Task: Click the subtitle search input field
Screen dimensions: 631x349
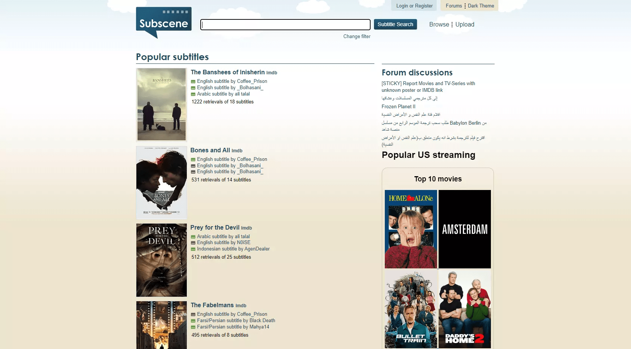Action: pos(285,25)
